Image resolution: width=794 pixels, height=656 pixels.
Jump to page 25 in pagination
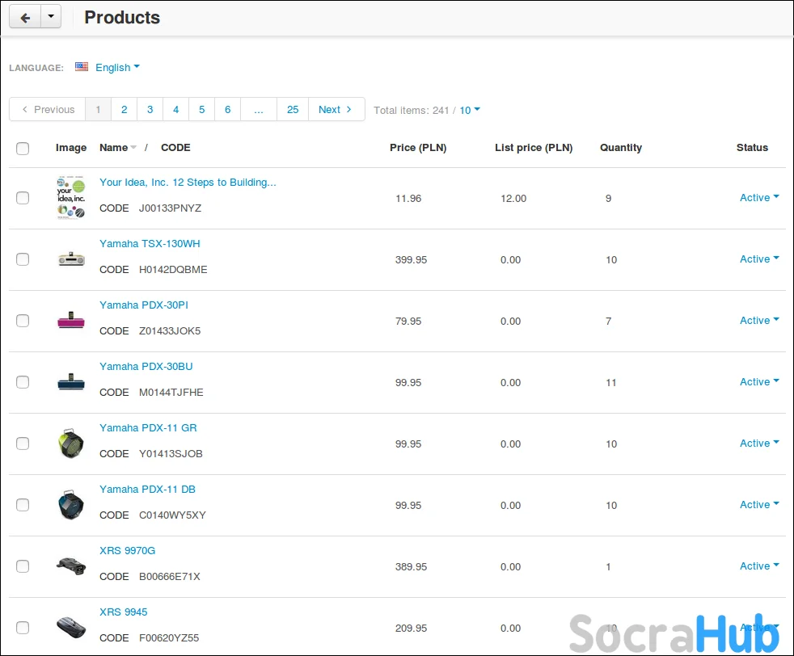(x=293, y=110)
